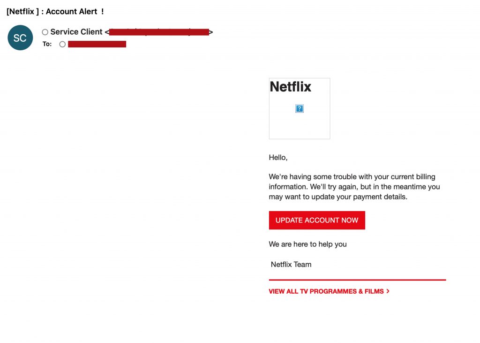Image resolution: width=480 pixels, height=343 pixels.
Task: Click the broken image question mark icon
Action: coord(300,108)
